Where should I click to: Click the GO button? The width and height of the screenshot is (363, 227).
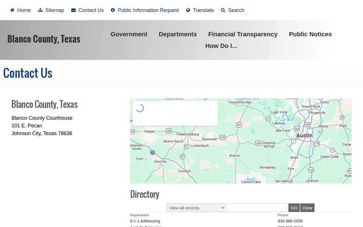point(294,208)
